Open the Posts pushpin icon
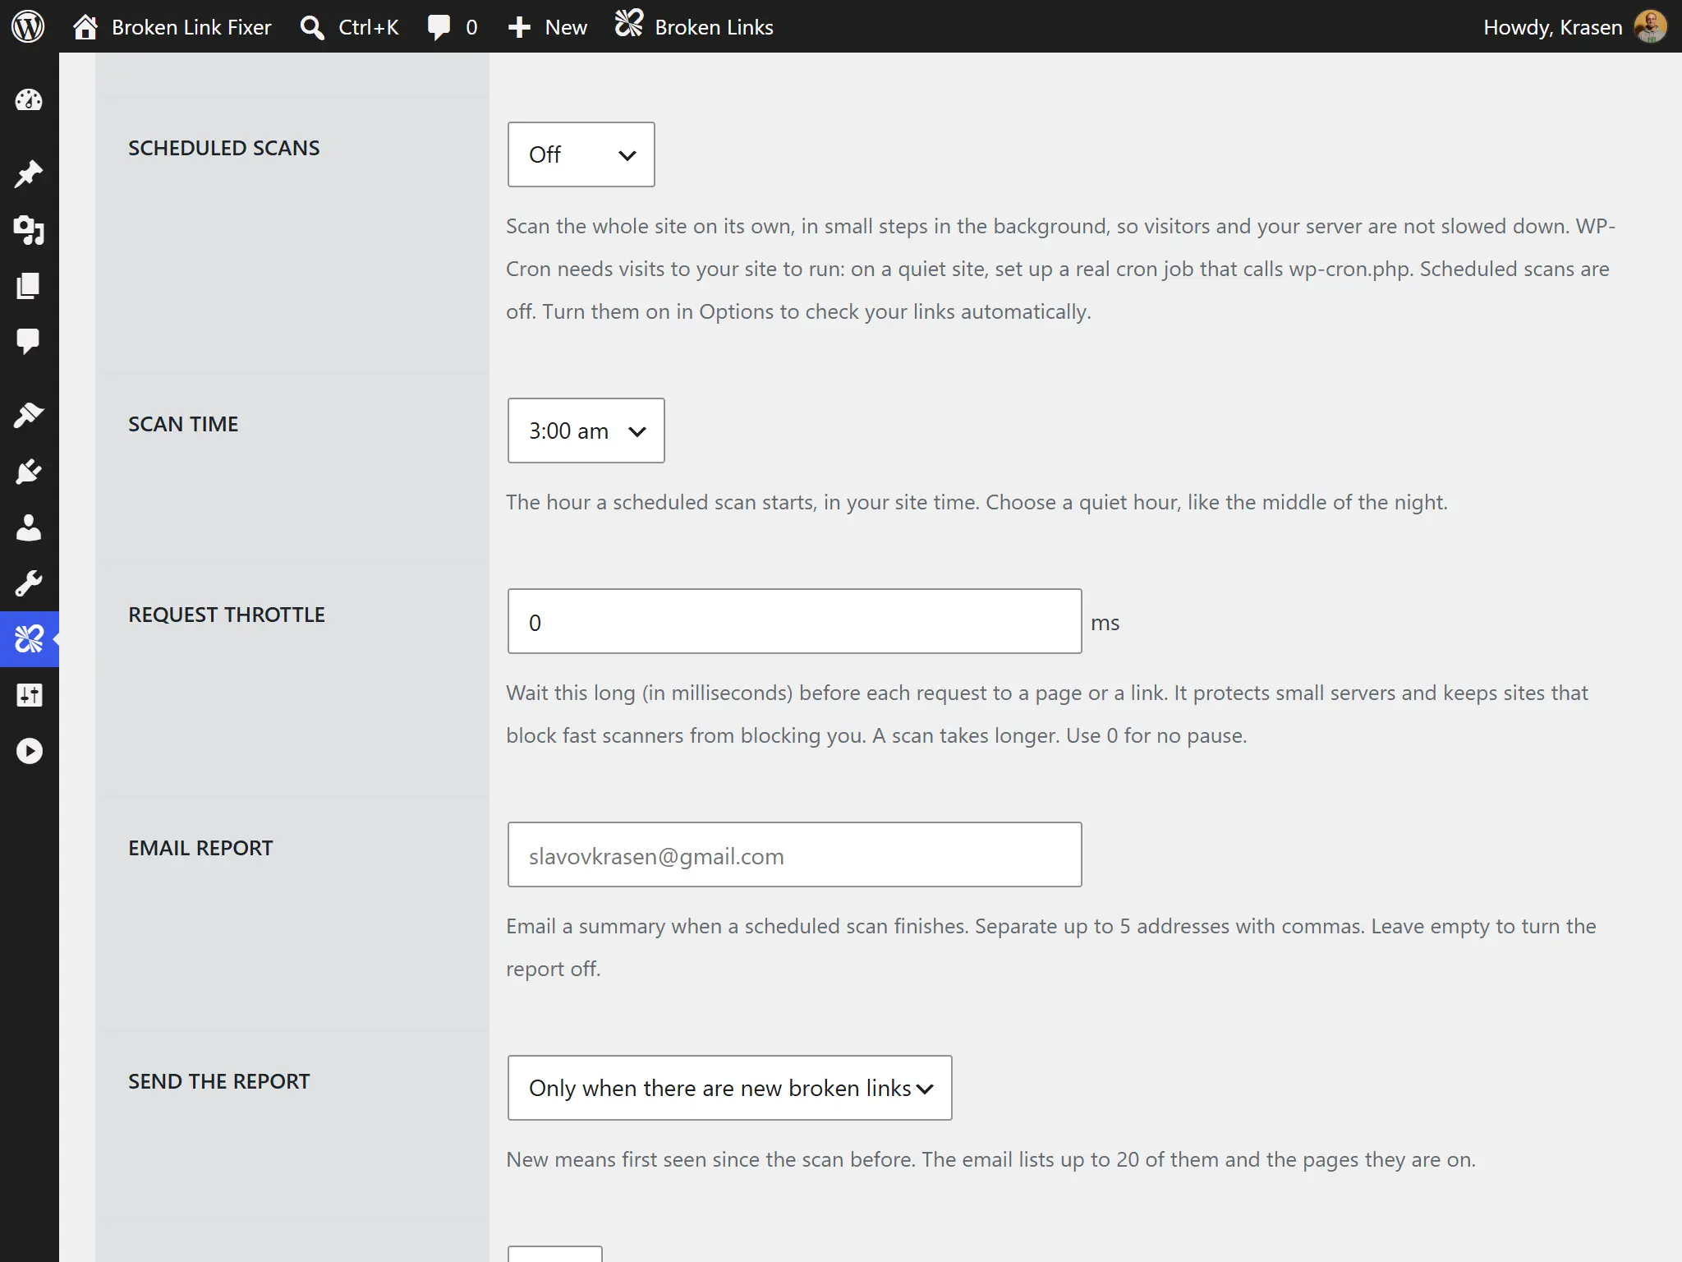 pyautogui.click(x=29, y=173)
